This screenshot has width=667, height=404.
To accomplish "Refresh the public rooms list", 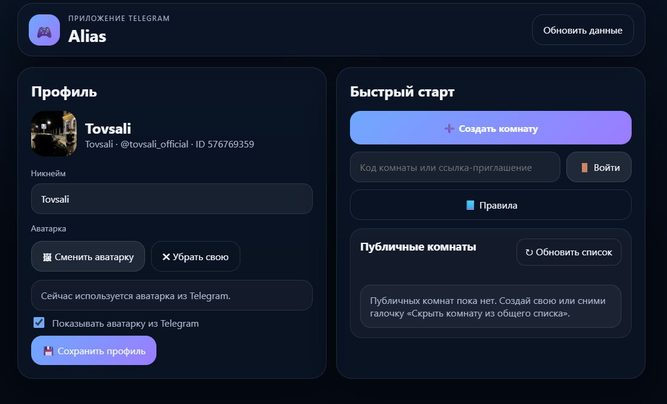I will (x=568, y=252).
